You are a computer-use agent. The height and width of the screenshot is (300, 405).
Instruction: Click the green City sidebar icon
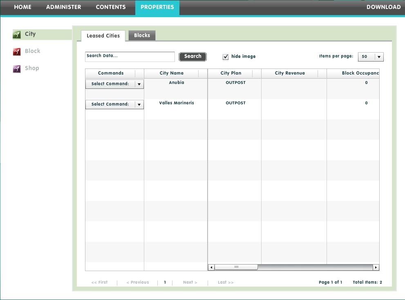(17, 35)
